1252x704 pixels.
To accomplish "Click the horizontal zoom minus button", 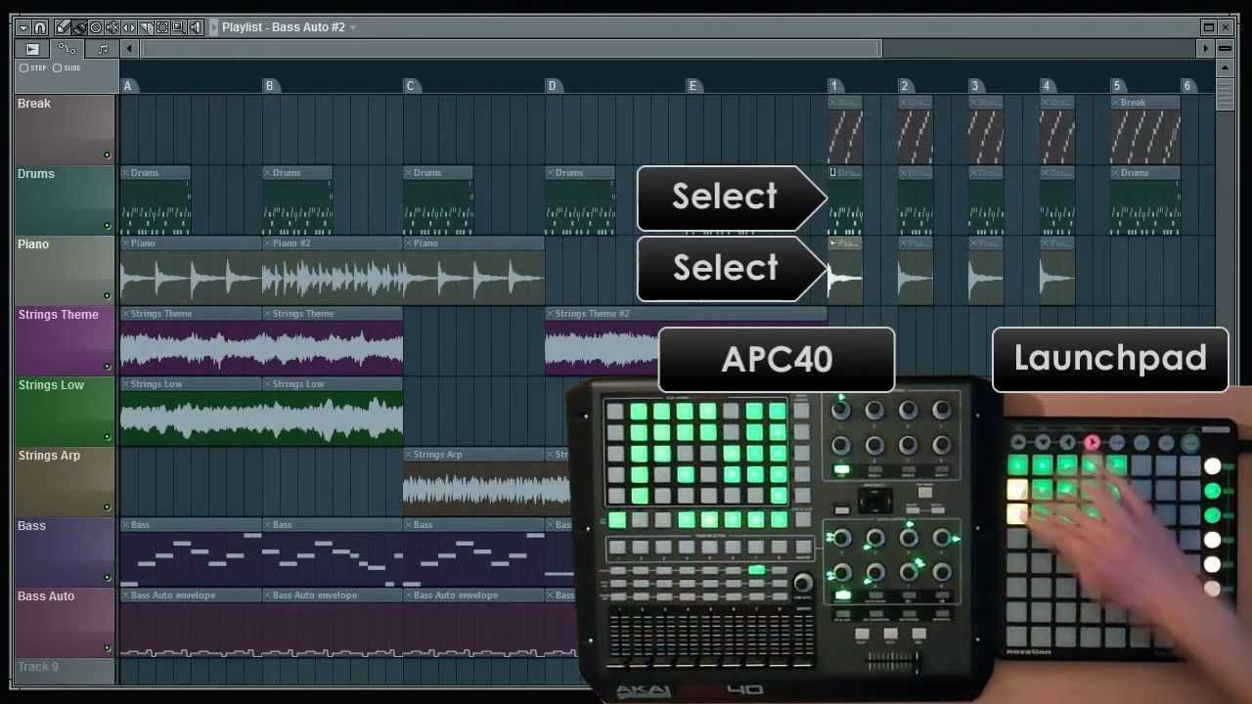I will pos(1225,48).
